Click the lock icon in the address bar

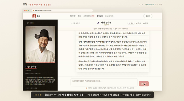tap(33, 10)
